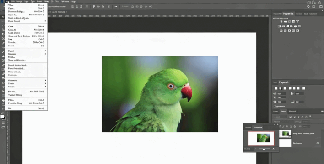Click the lock-all padlock icon in Layers panel

click(x=295, y=126)
